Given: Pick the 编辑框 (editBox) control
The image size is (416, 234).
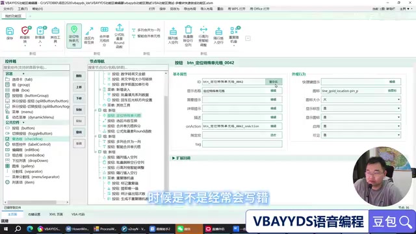Looking at the screenshot, I should tap(22, 150).
